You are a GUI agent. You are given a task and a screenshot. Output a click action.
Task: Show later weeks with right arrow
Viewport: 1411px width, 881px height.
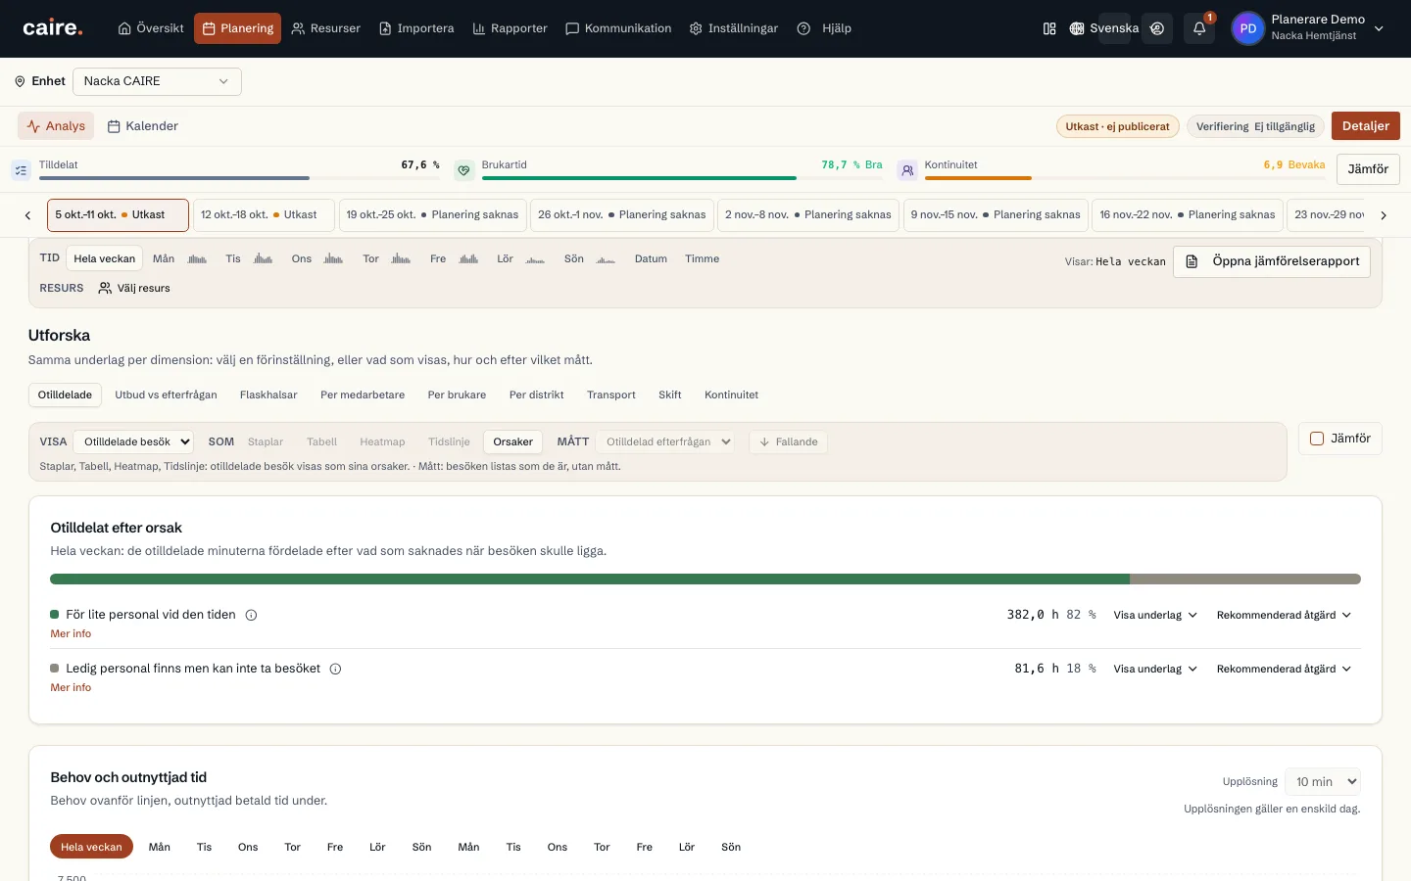pos(1384,215)
